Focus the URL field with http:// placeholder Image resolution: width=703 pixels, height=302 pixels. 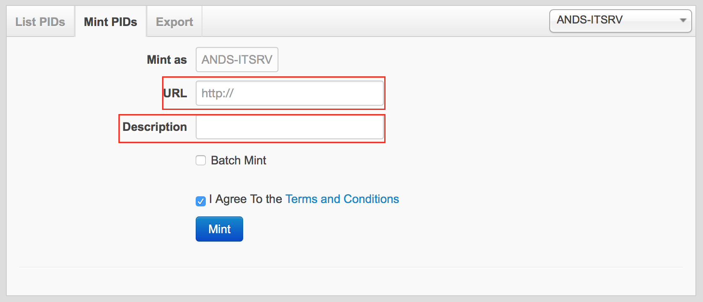pos(290,93)
